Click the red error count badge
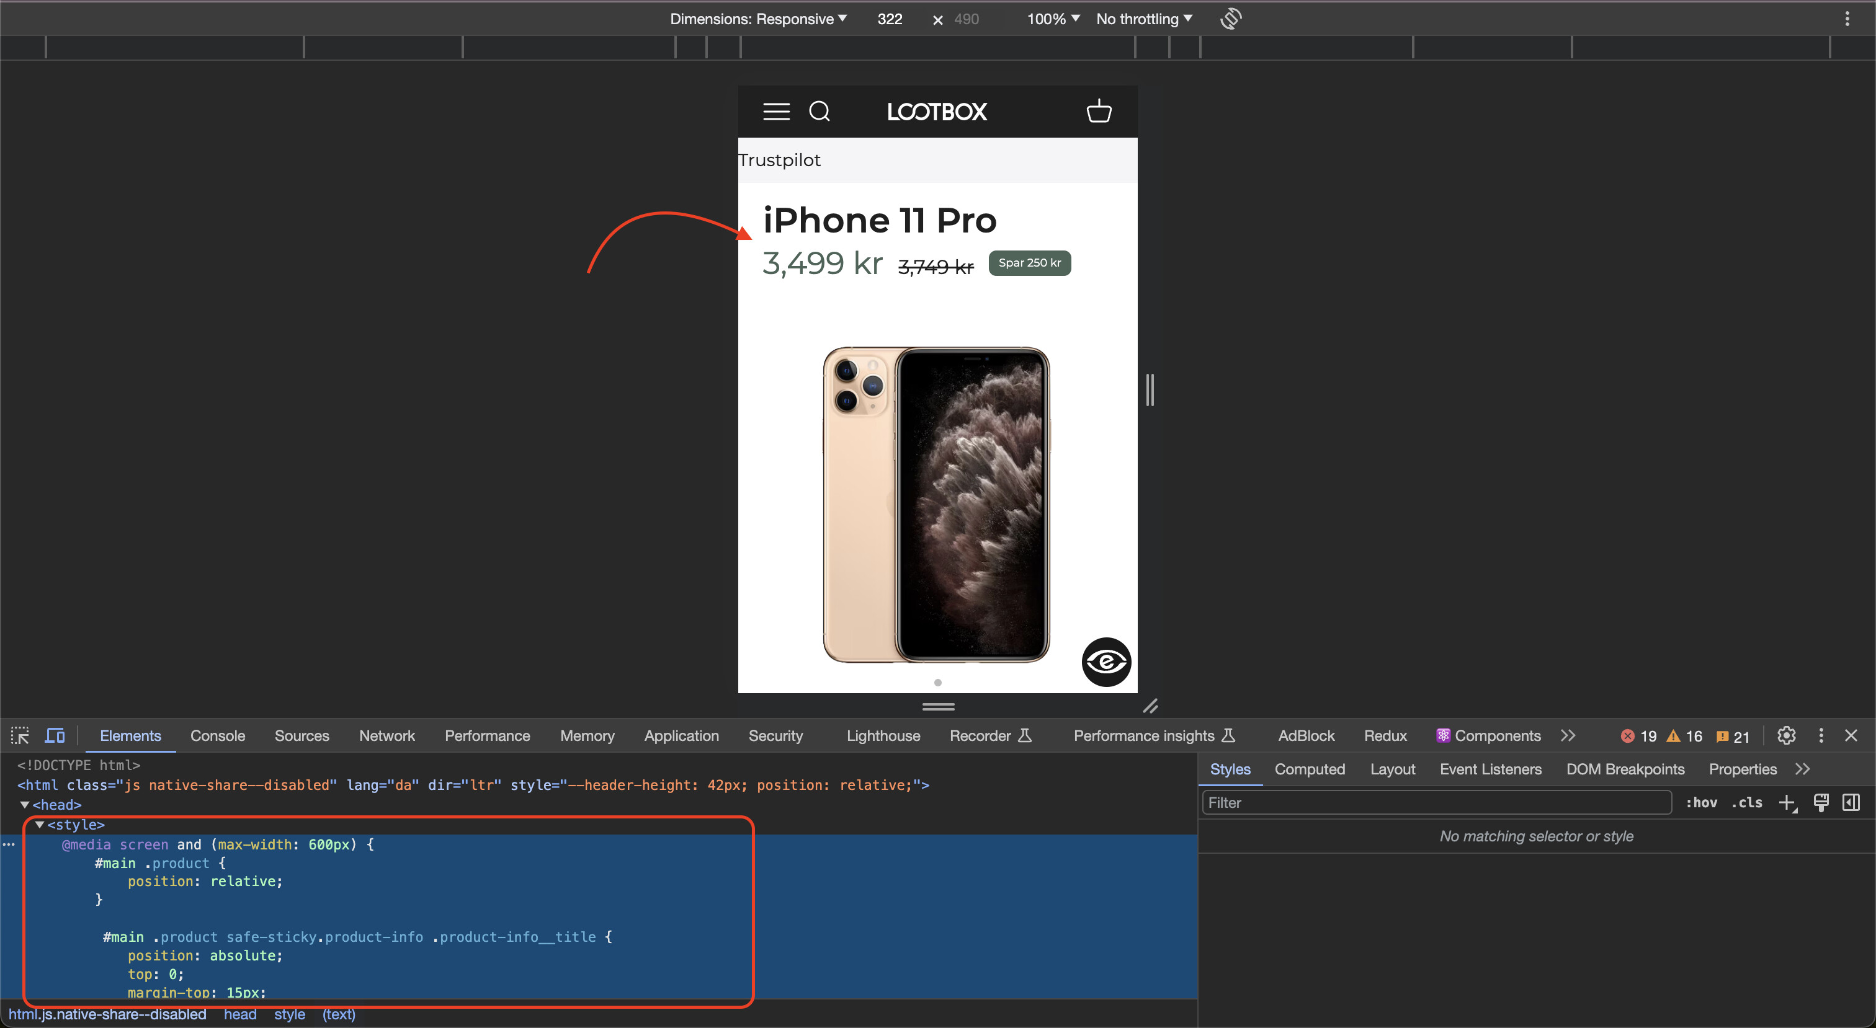Screen dimensions: 1876x1028 (x=1638, y=736)
